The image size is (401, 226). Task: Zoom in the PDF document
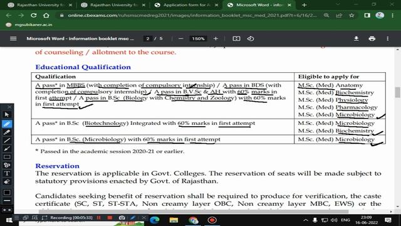216,38
